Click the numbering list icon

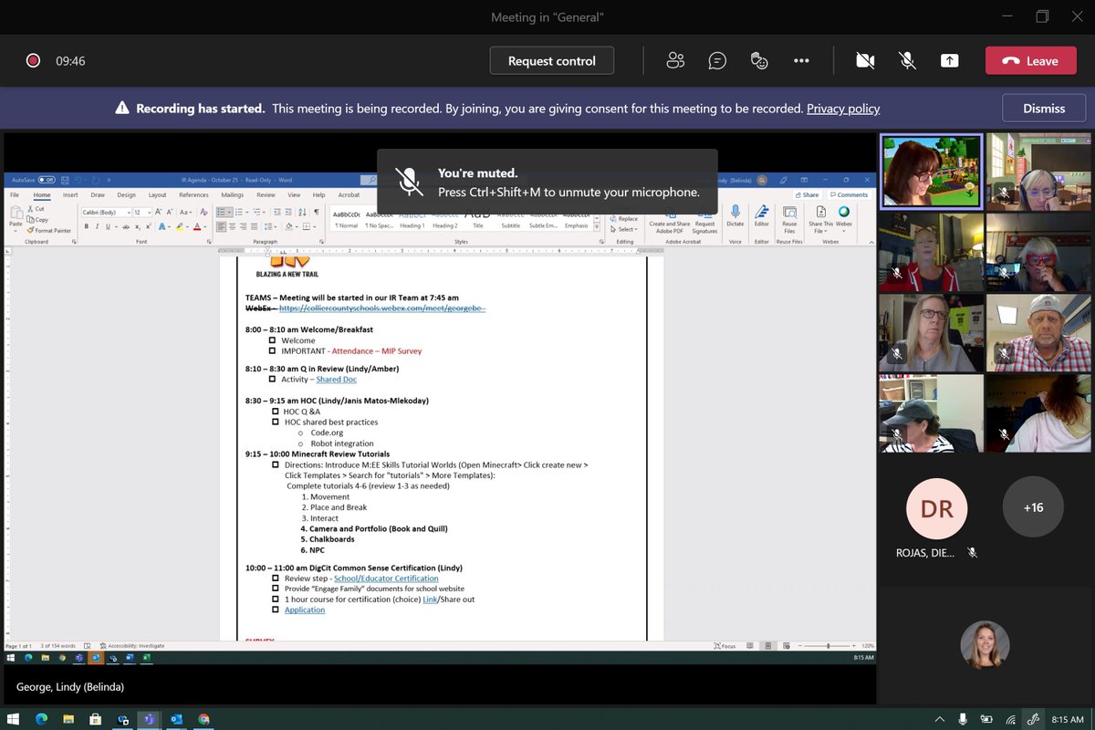tap(238, 212)
